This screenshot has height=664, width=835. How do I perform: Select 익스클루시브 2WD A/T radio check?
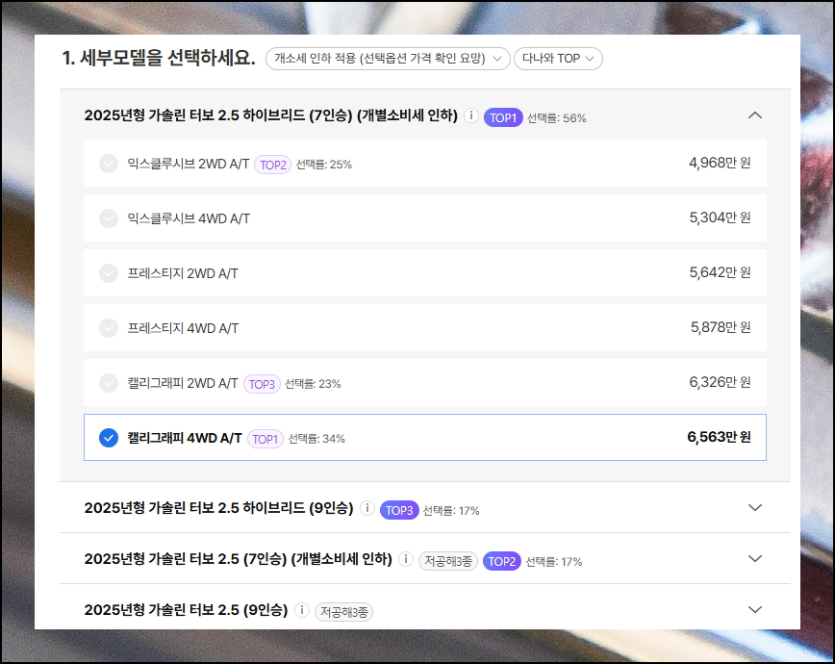[109, 164]
